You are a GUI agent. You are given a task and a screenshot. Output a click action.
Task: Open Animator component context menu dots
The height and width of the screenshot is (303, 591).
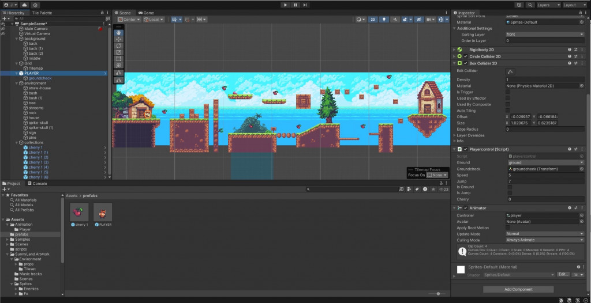point(582,208)
